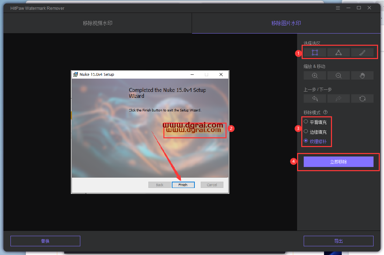Open the remove mode help icon
Screen dimensions: 384x255
coord(325,112)
